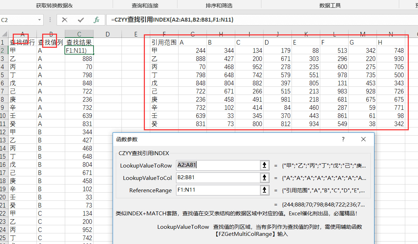Click the select-all corner triangle
The height and width of the screenshot is (244, 418).
[4, 34]
